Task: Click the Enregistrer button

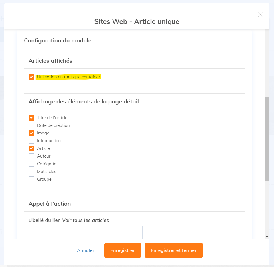Action: 123,250
